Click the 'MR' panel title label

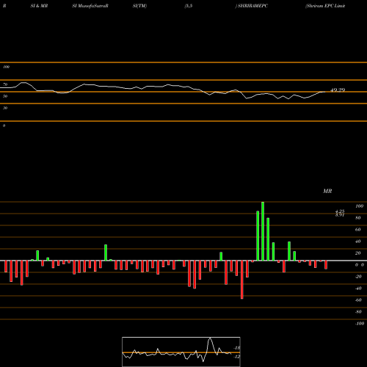click(327, 191)
